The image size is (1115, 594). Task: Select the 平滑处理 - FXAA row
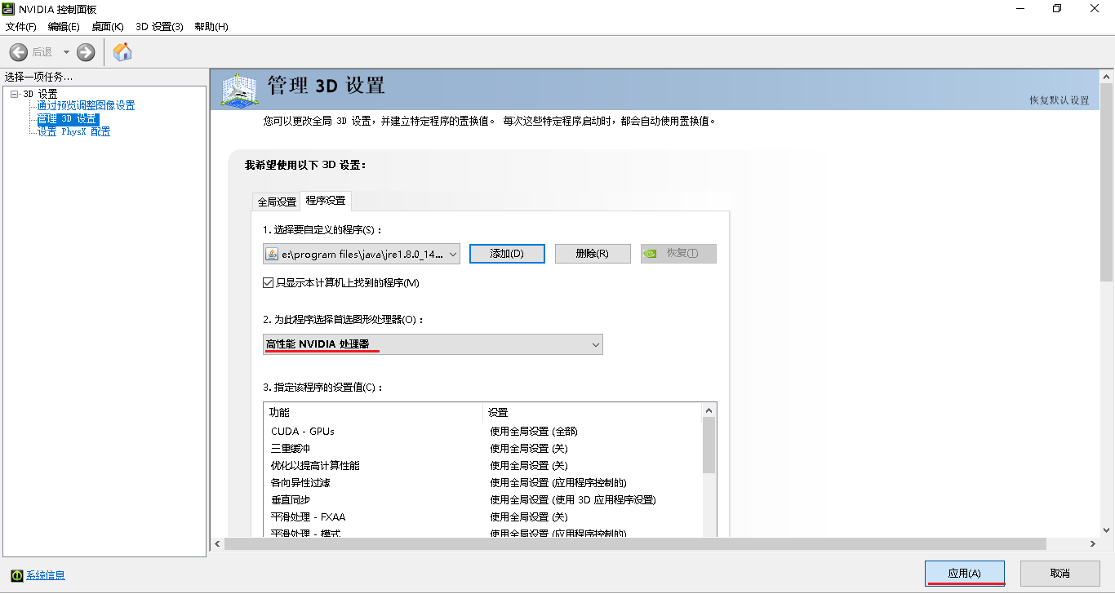[x=482, y=516]
